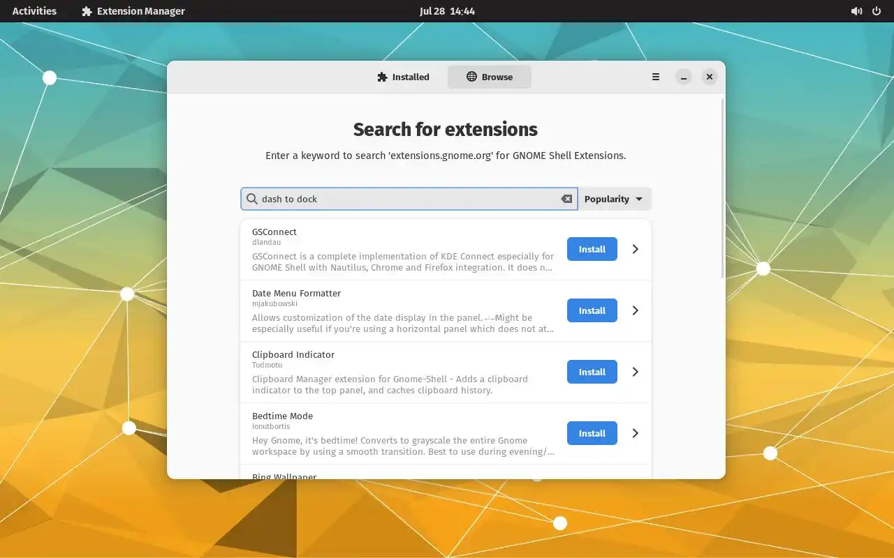Click the Bedtime Mode description text
894x558 pixels.
click(x=403, y=446)
